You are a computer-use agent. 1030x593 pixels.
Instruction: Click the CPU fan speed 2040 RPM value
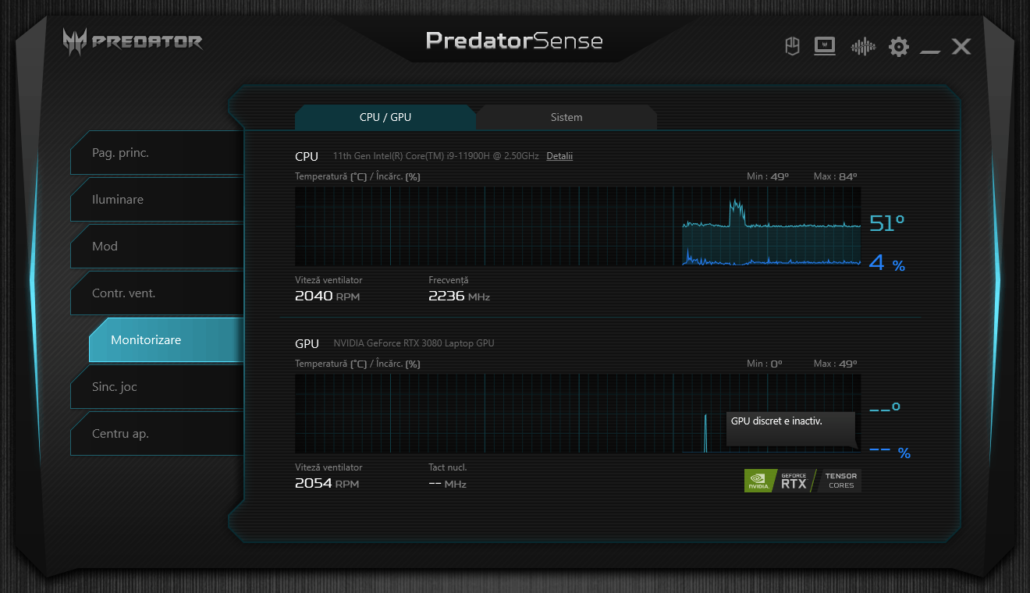click(328, 296)
